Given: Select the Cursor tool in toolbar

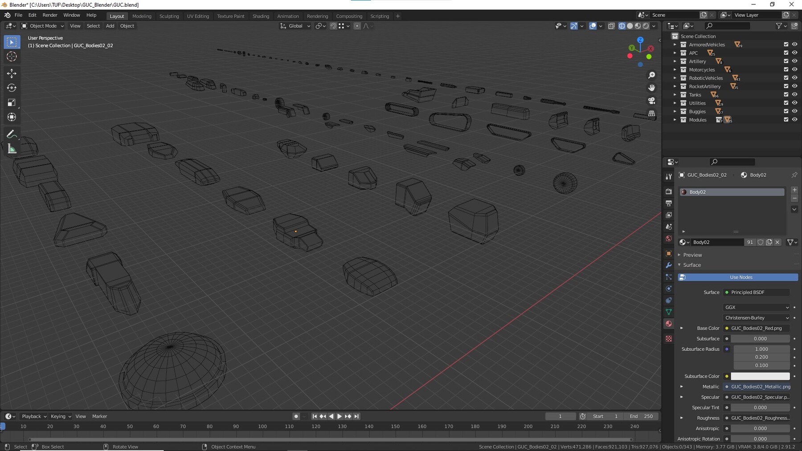Looking at the screenshot, I should tap(12, 57).
